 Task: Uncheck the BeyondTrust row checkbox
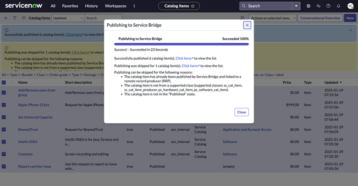pos(4,130)
